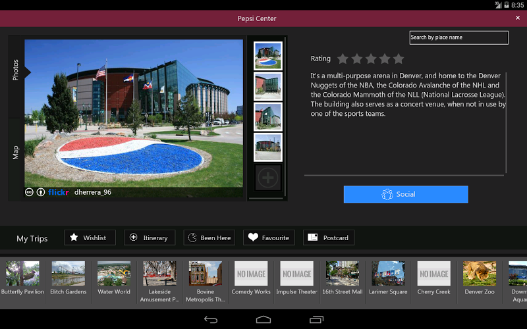This screenshot has width=527, height=329.
Task: Rate three stars
Action: [371, 59]
